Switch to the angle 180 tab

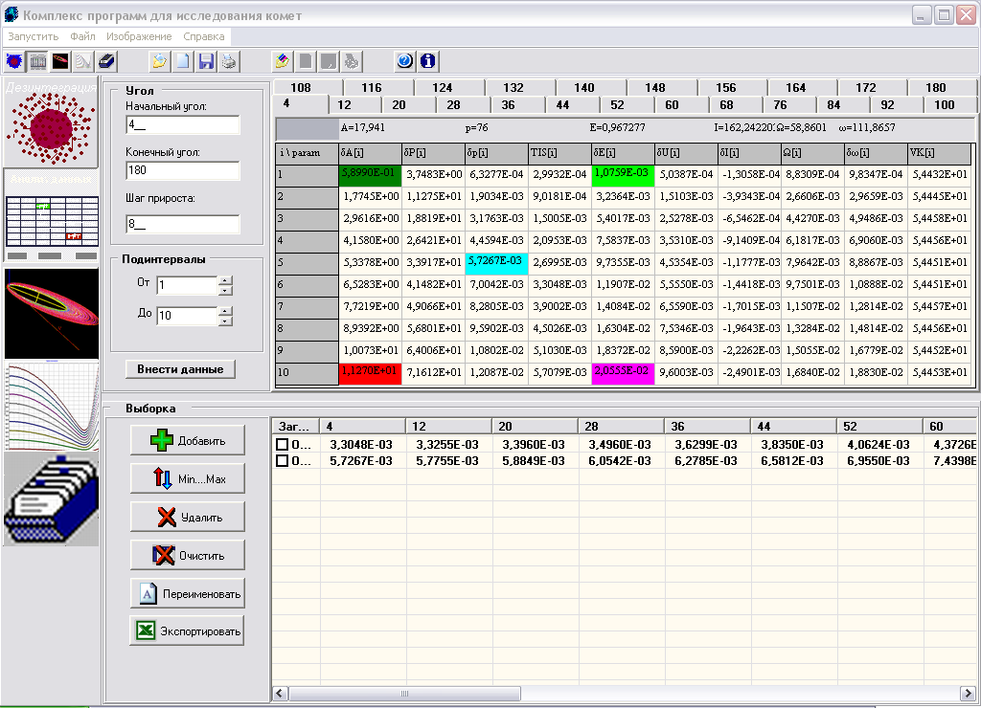(x=936, y=87)
